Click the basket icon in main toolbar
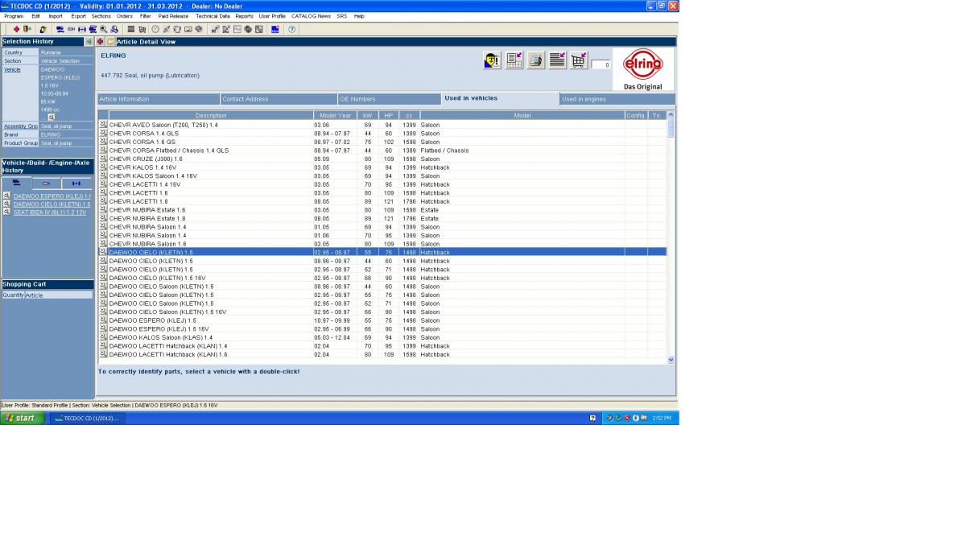Image resolution: width=966 pixels, height=545 pixels. click(142, 29)
